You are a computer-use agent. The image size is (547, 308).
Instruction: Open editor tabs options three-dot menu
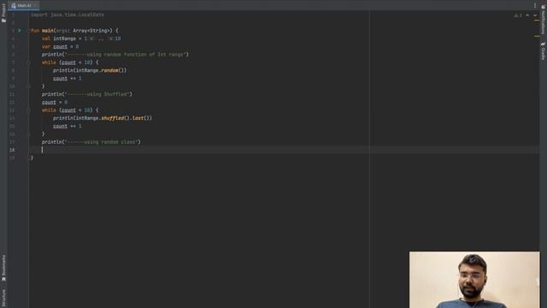tap(535, 5)
